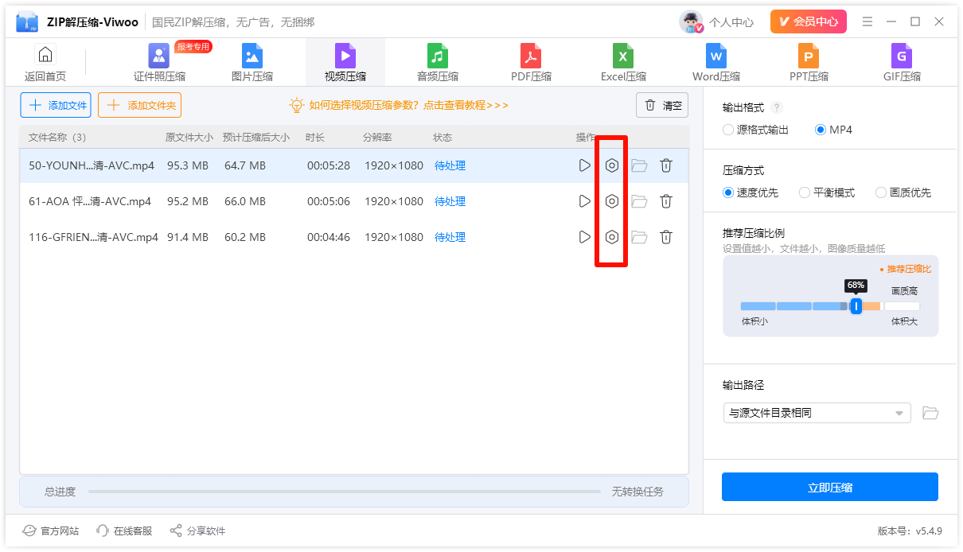Screen dimensions: 963x552
Task: Play the 61-AOA video row
Action: point(585,201)
